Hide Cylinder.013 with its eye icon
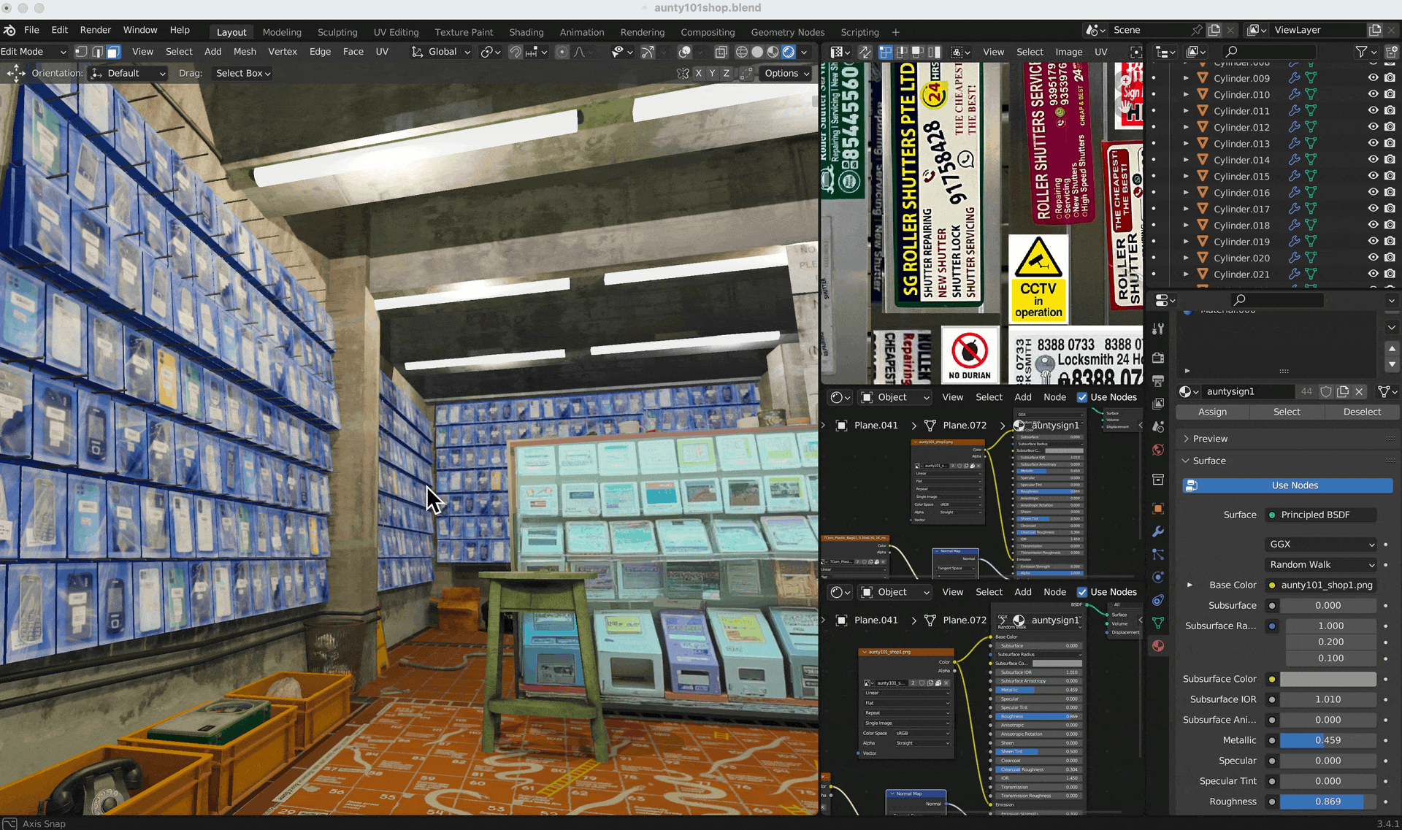1402x830 pixels. [x=1373, y=144]
